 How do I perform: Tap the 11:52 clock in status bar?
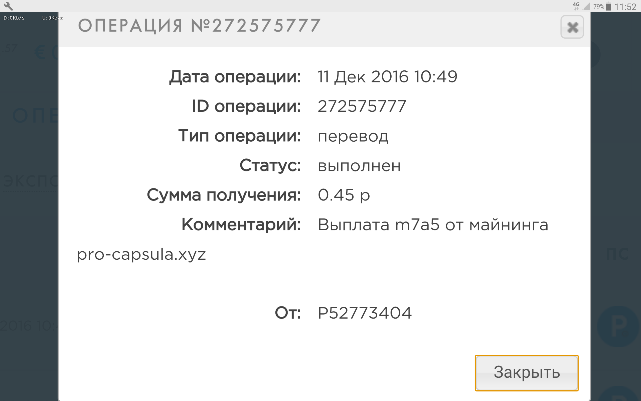[x=625, y=6]
